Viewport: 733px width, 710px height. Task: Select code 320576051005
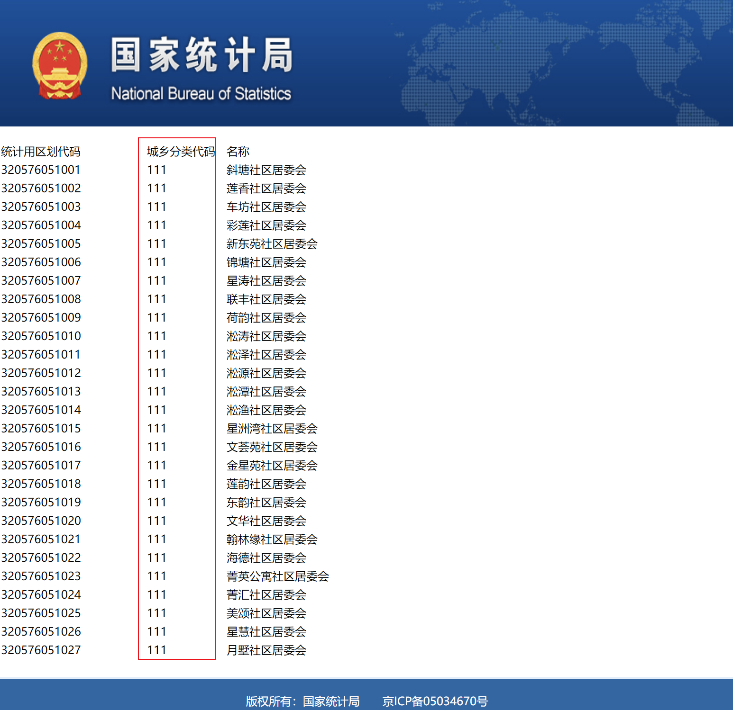tap(41, 243)
